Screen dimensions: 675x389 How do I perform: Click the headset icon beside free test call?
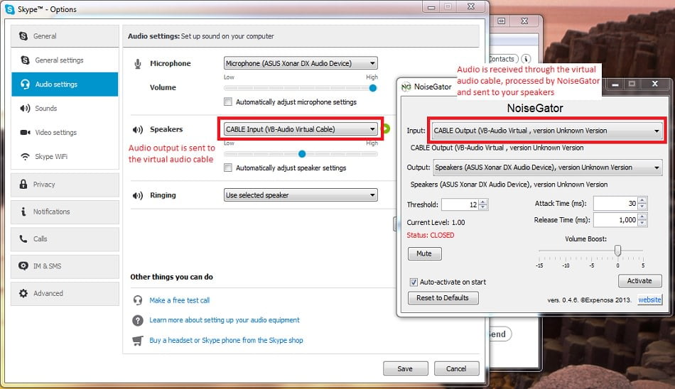pos(138,300)
